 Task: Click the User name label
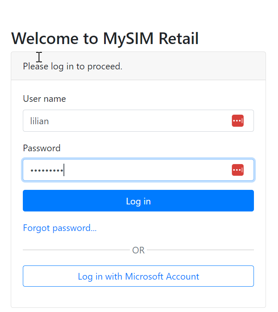44,99
